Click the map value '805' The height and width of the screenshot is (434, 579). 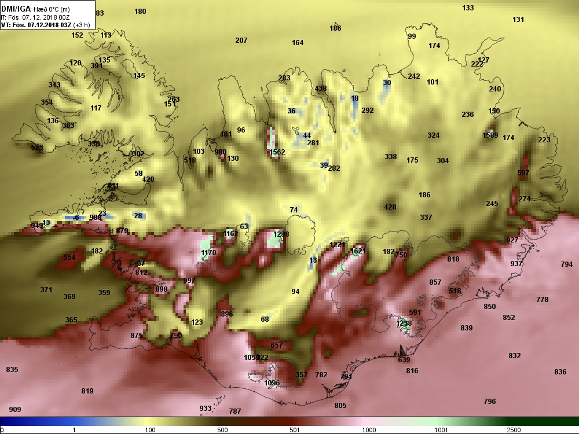click(340, 406)
